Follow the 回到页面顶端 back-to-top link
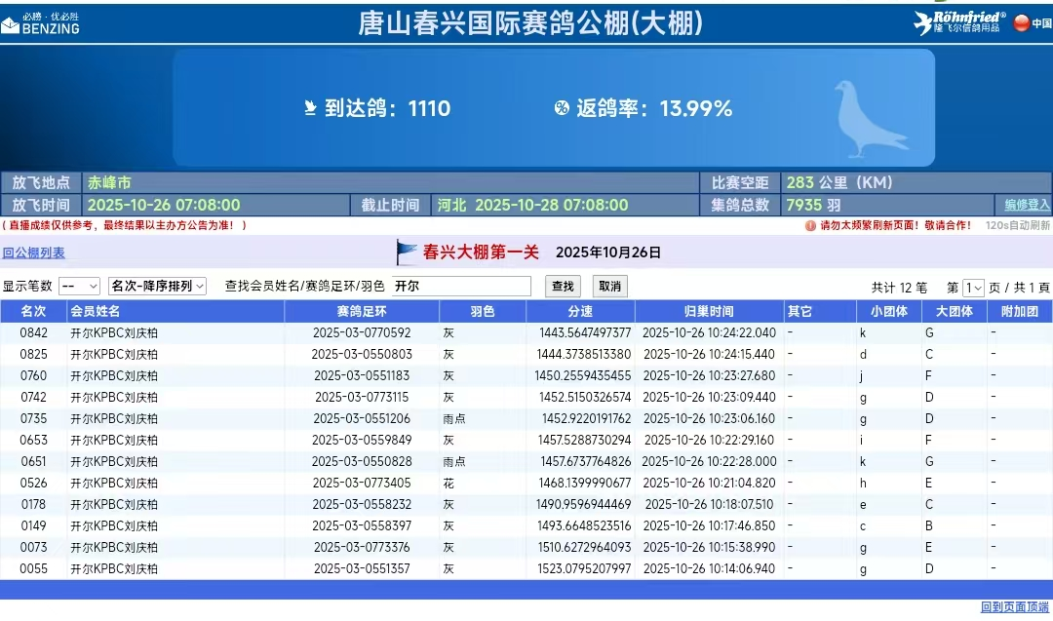The image size is (1053, 621). coord(1015,607)
